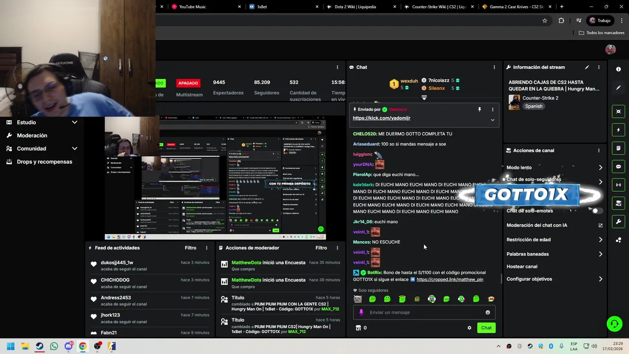Open cropped.link/matthew_pin link in chat

tap(450, 279)
